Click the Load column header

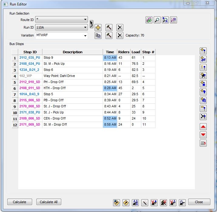coord(136,52)
